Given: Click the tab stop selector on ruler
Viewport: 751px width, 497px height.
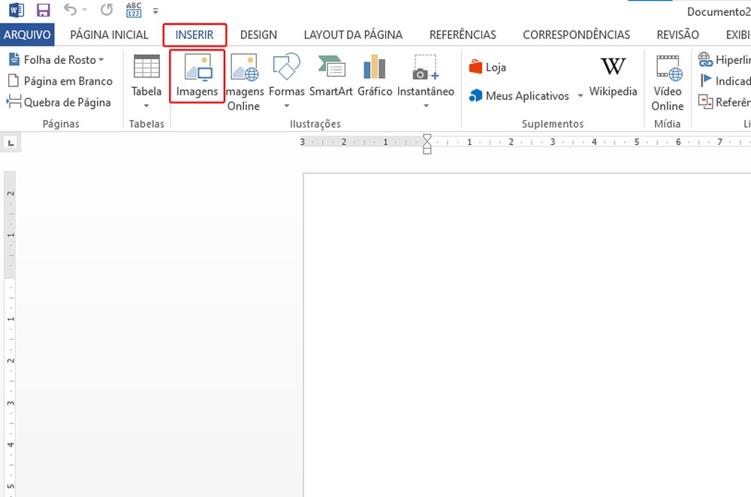Looking at the screenshot, I should click(x=11, y=142).
